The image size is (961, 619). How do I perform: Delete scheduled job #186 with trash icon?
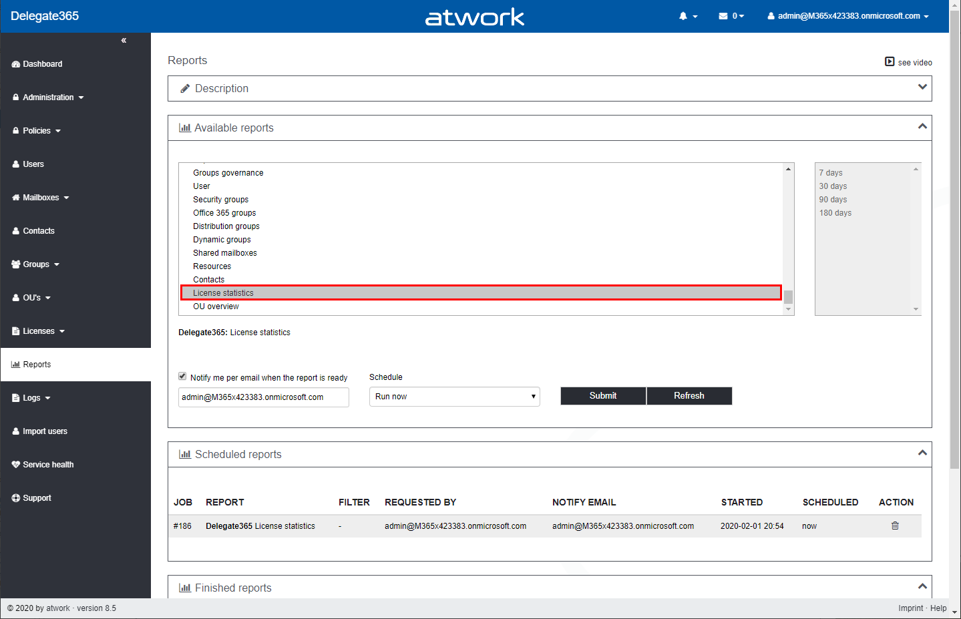click(895, 526)
